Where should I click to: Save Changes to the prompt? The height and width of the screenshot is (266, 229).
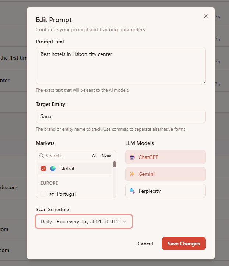[184, 244]
